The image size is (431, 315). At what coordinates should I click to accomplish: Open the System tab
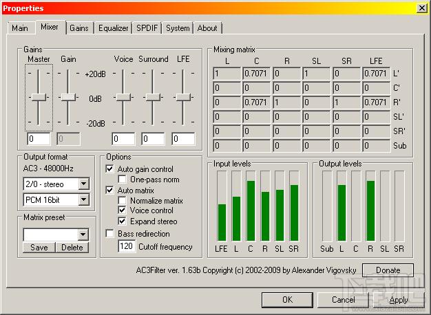178,28
